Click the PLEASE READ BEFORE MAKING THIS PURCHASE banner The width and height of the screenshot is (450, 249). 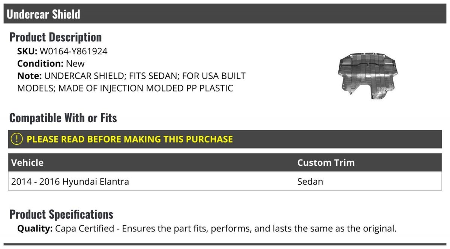click(x=225, y=139)
